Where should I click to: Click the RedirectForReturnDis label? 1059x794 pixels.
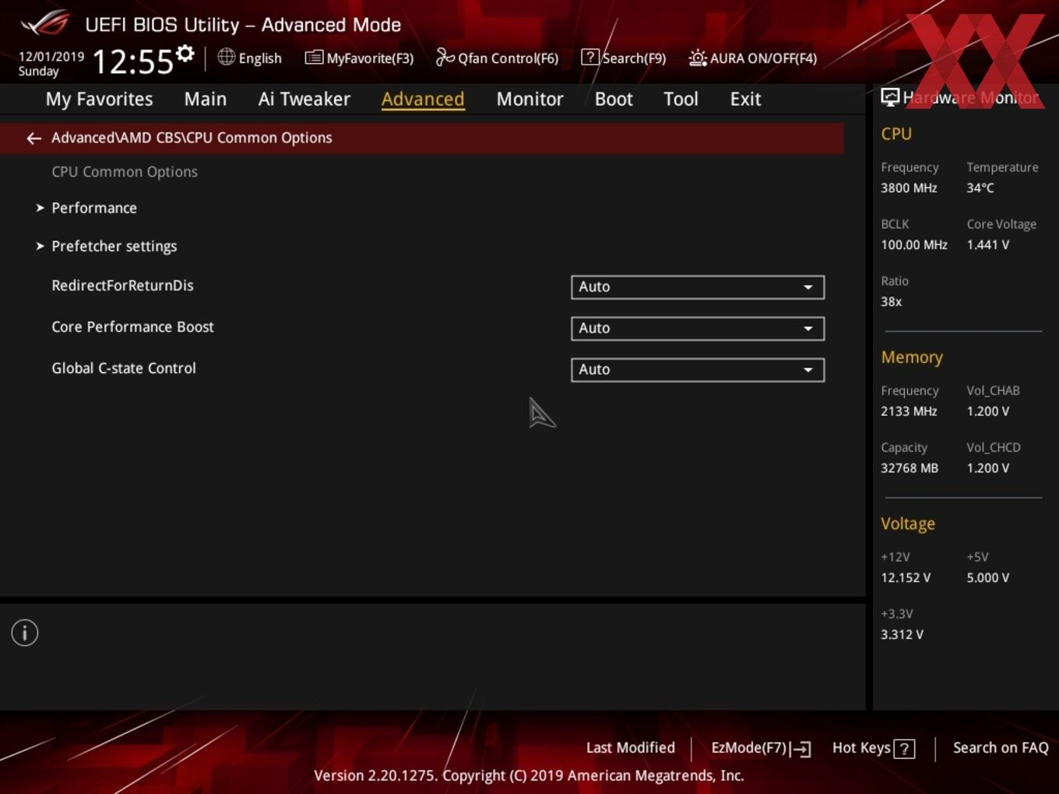click(122, 286)
